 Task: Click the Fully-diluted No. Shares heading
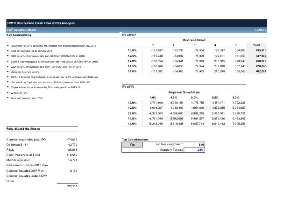(x=23, y=129)
